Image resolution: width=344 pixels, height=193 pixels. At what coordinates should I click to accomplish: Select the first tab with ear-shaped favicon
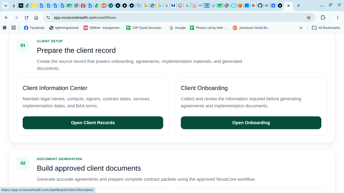[14, 6]
